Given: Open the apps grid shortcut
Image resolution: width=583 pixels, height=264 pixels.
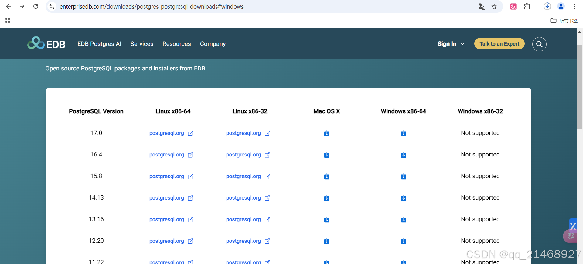Looking at the screenshot, I should click(8, 21).
